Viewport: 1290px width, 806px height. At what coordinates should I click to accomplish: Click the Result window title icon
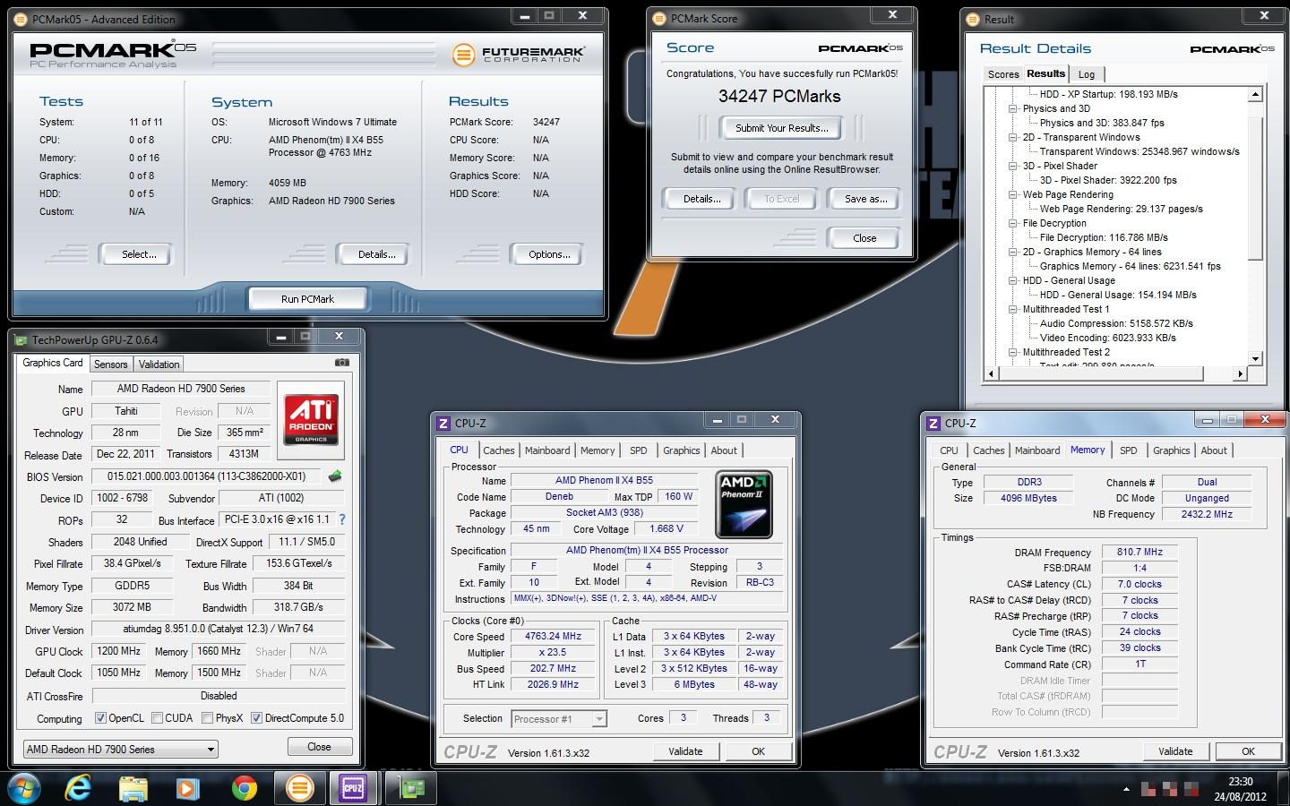tap(974, 19)
